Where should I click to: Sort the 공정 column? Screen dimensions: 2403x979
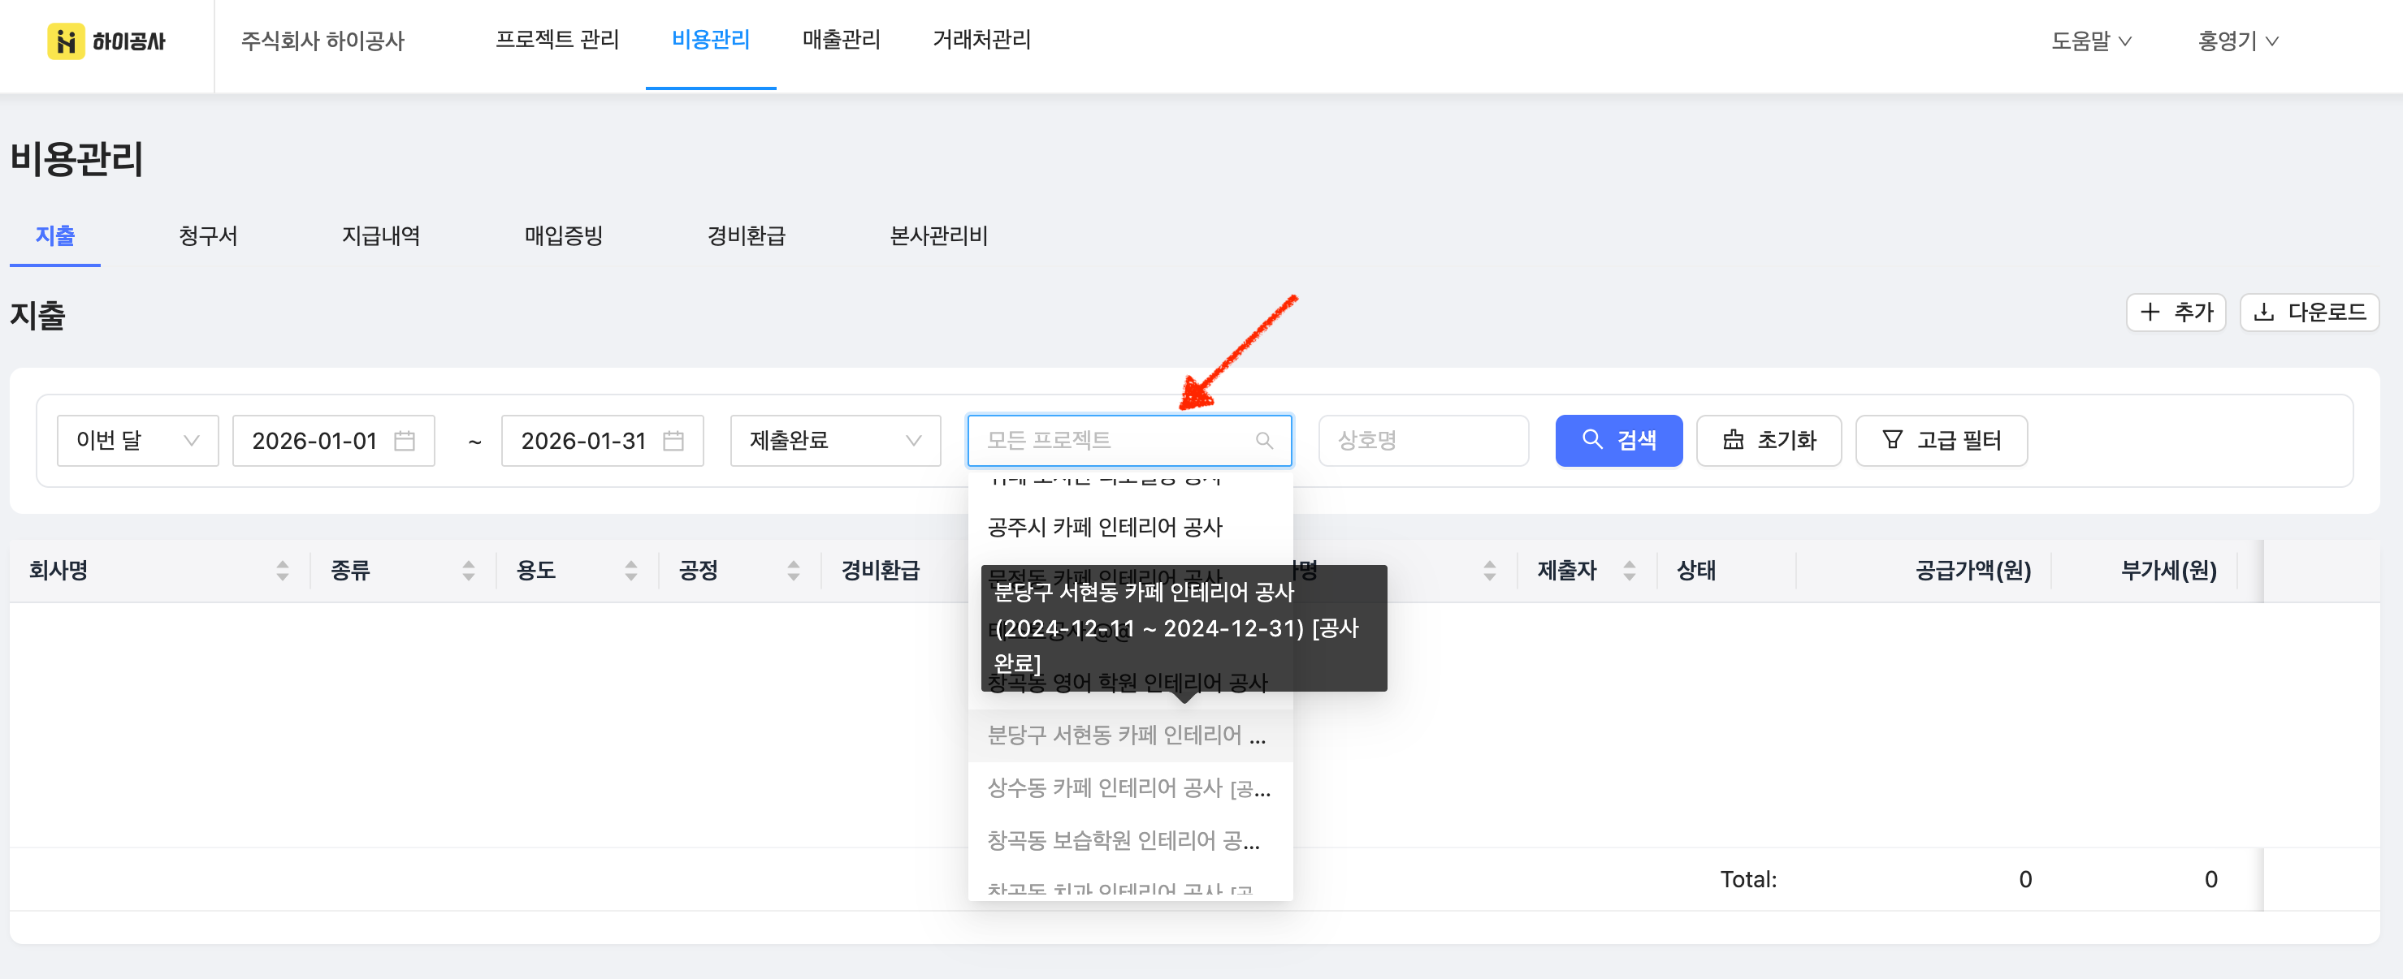793,571
